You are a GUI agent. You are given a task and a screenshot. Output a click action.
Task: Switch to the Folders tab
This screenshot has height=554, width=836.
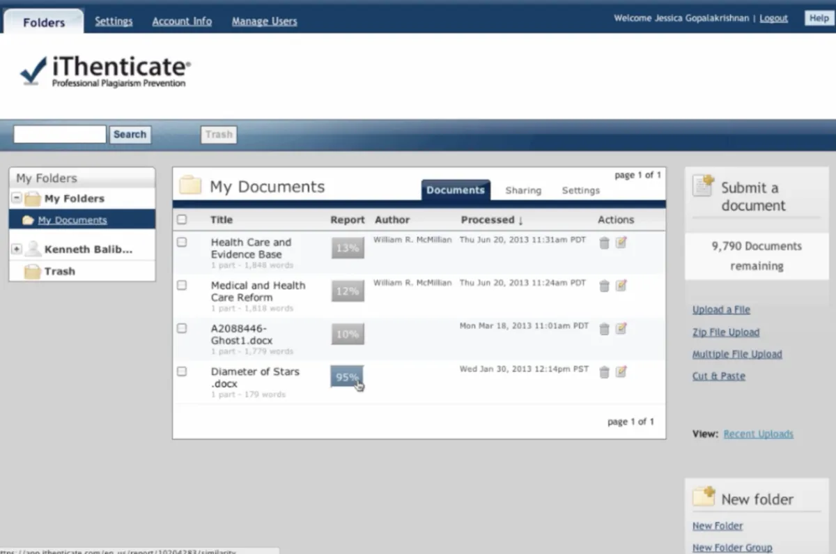(x=43, y=22)
